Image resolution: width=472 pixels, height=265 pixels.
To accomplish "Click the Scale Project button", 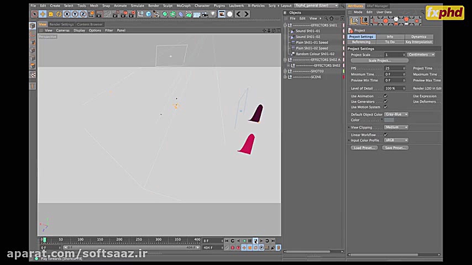I will click(379, 61).
